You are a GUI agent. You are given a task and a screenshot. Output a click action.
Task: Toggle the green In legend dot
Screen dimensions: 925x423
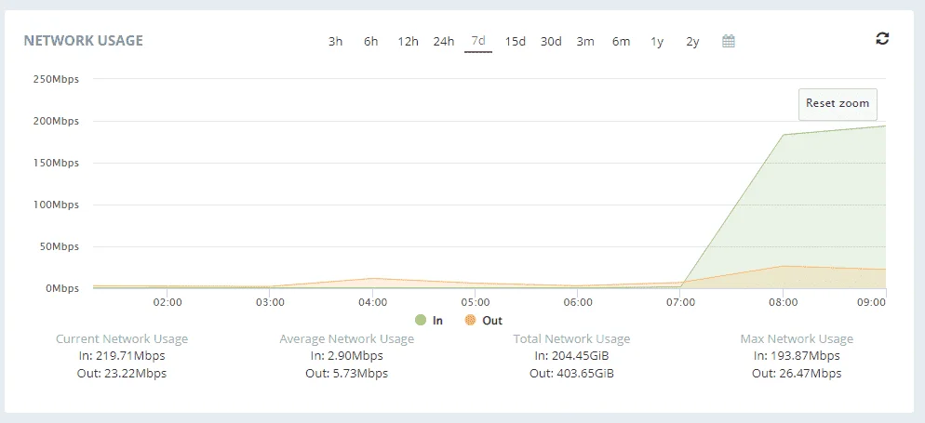coord(421,321)
